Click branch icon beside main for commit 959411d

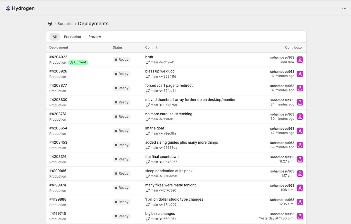tap(148, 77)
